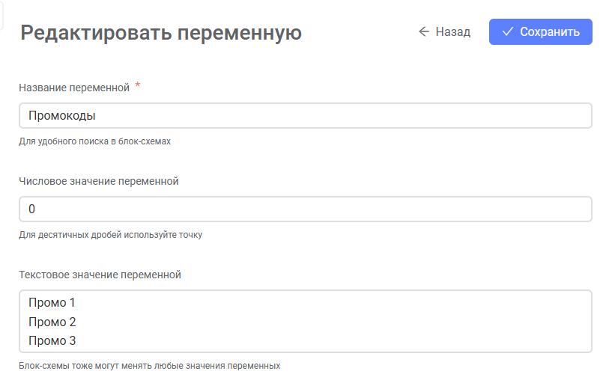The width and height of the screenshot is (612, 389).
Task: Click the left arrow icon beside Назад
Action: [424, 31]
